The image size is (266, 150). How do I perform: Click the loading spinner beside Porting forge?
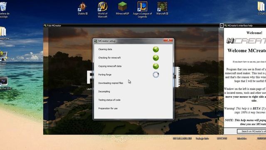click(x=156, y=75)
